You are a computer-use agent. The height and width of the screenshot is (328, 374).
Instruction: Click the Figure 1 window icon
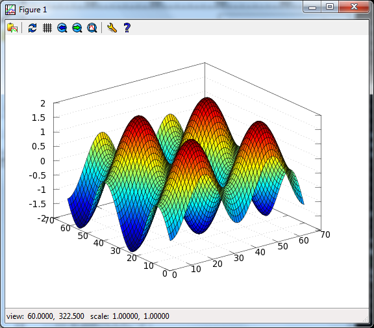click(x=10, y=10)
